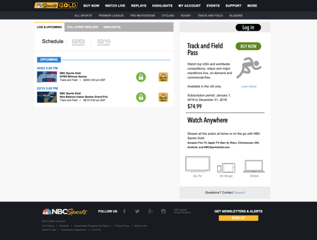Open the Instagram icon in the footer

coord(163,211)
